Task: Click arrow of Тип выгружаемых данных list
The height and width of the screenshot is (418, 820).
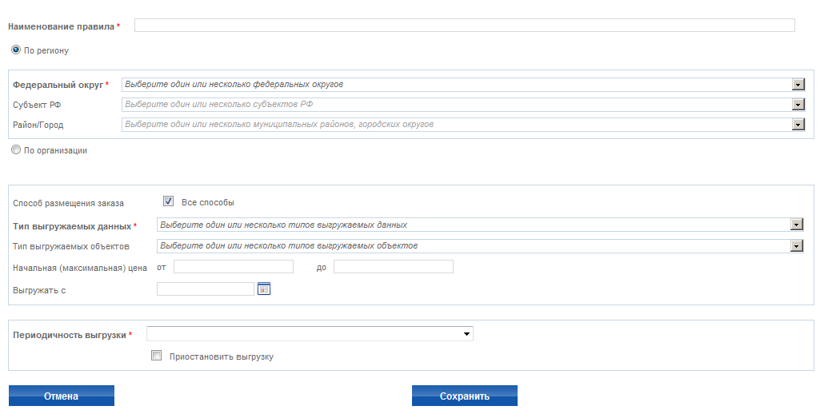Action: click(x=797, y=225)
